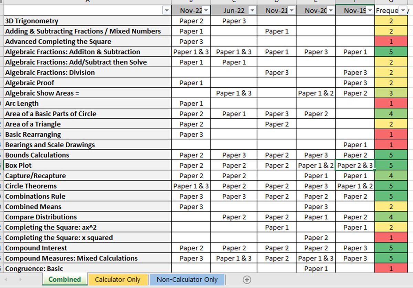This screenshot has width=413, height=288.
Task: Open the filter dropdown for Nov-21 column
Action: [292, 11]
